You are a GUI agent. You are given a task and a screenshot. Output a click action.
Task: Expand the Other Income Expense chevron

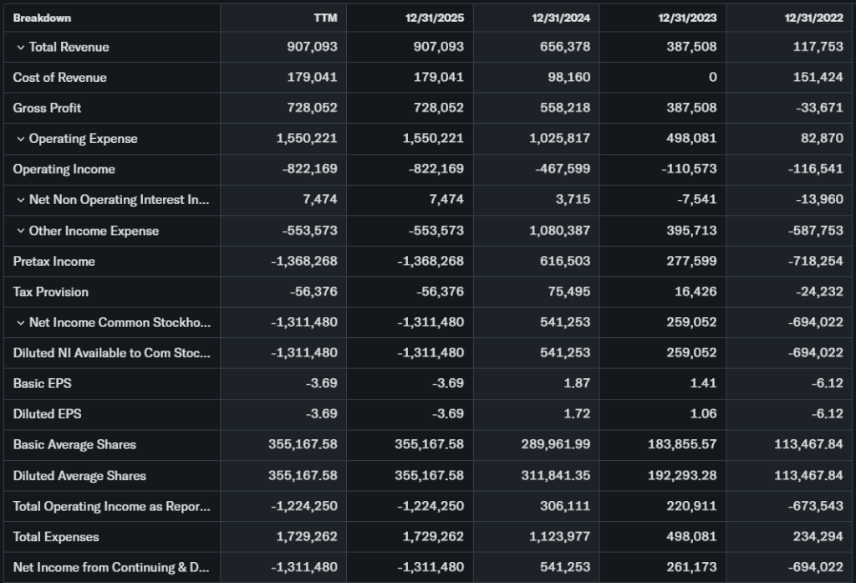20,231
